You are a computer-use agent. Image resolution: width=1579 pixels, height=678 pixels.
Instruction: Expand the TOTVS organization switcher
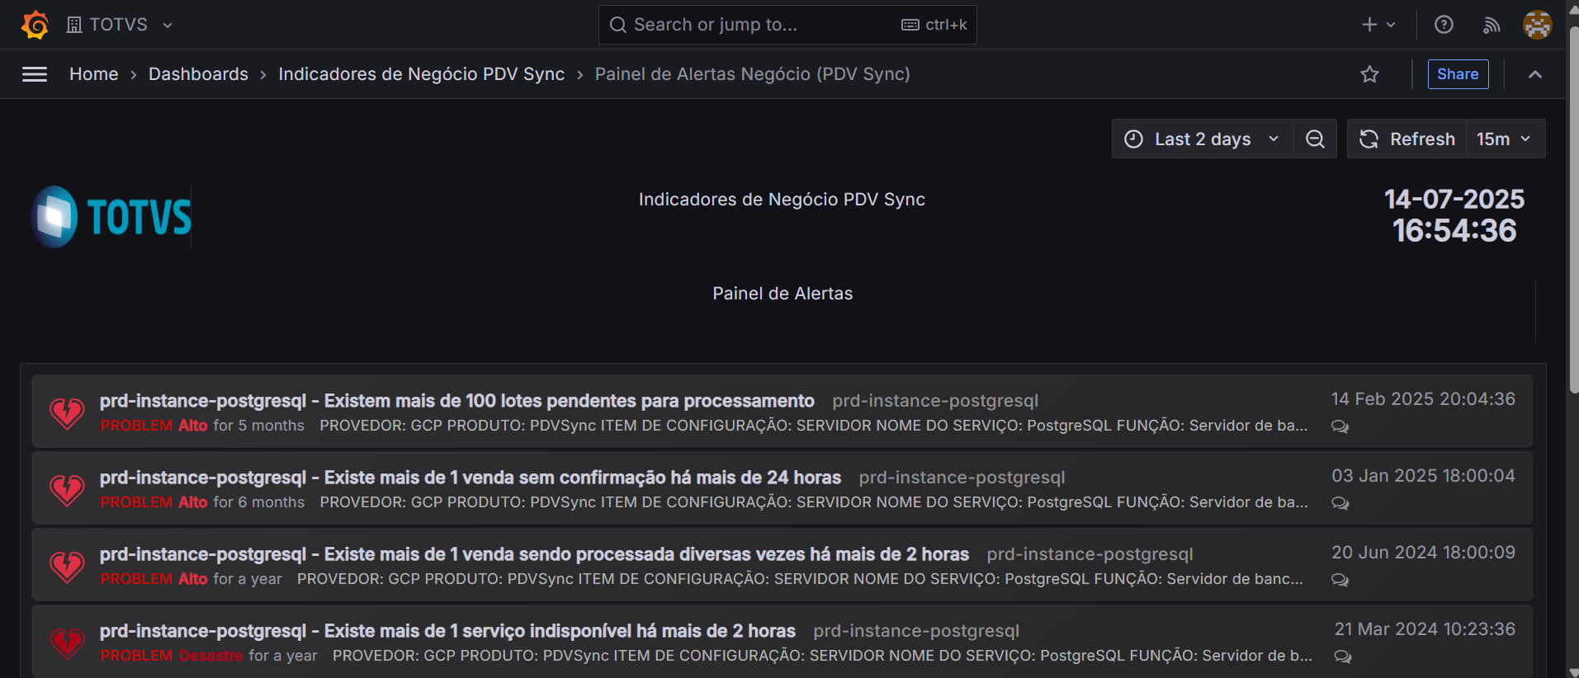(x=120, y=25)
